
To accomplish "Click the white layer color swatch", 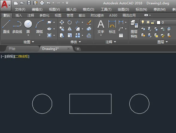I will coord(159,22).
